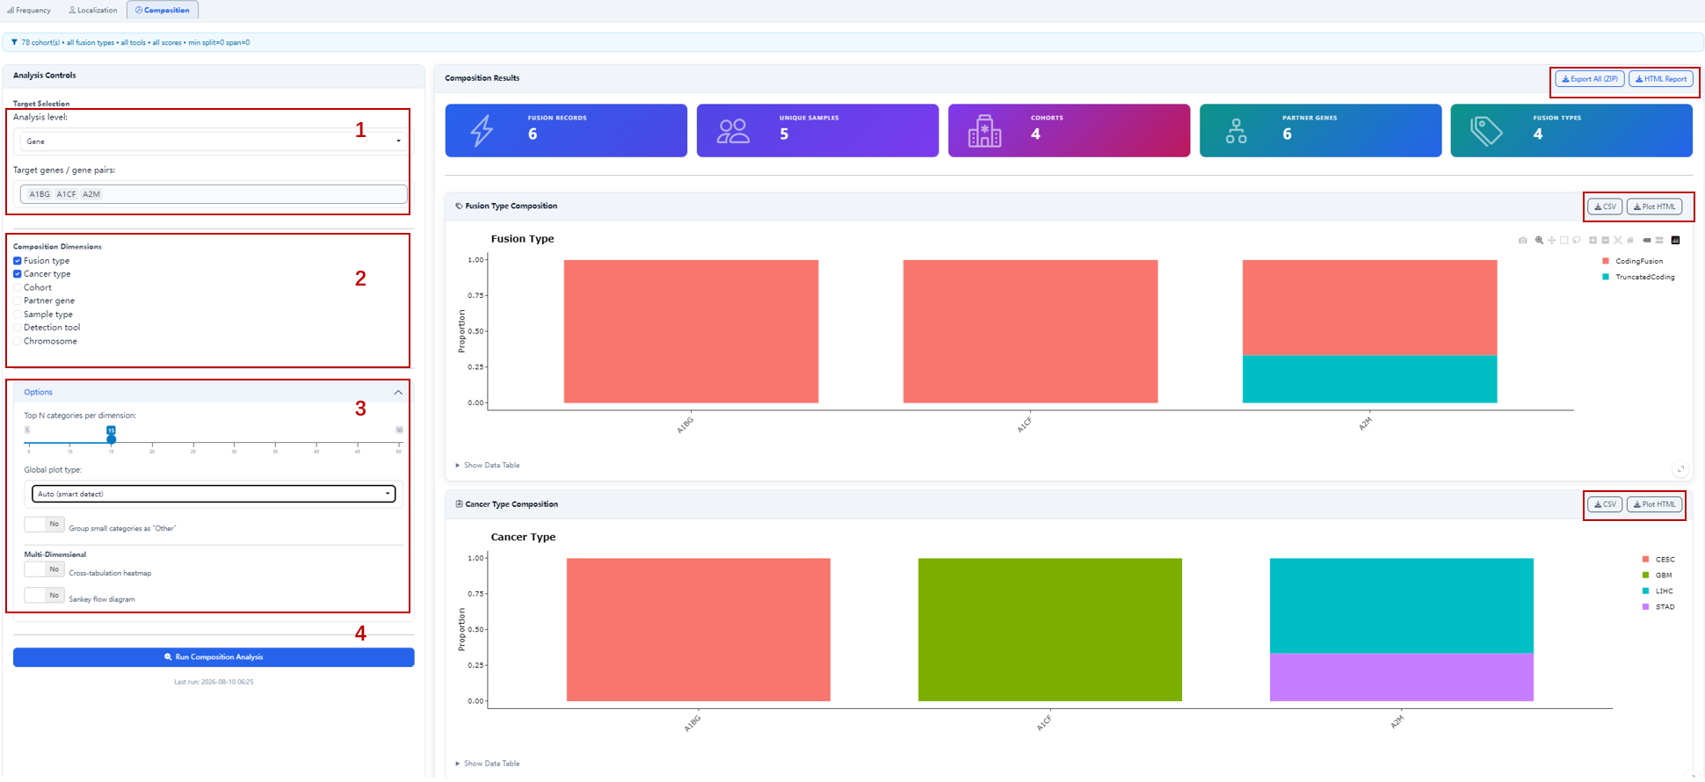Switch to the Localization tab
1705x782 pixels.
click(93, 11)
